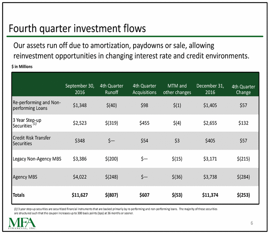Click the $11,374 December total cell
This screenshot has height=234, width=269.
click(x=210, y=195)
